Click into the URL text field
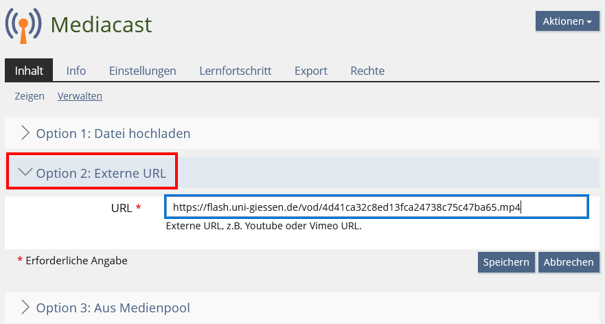 point(376,207)
